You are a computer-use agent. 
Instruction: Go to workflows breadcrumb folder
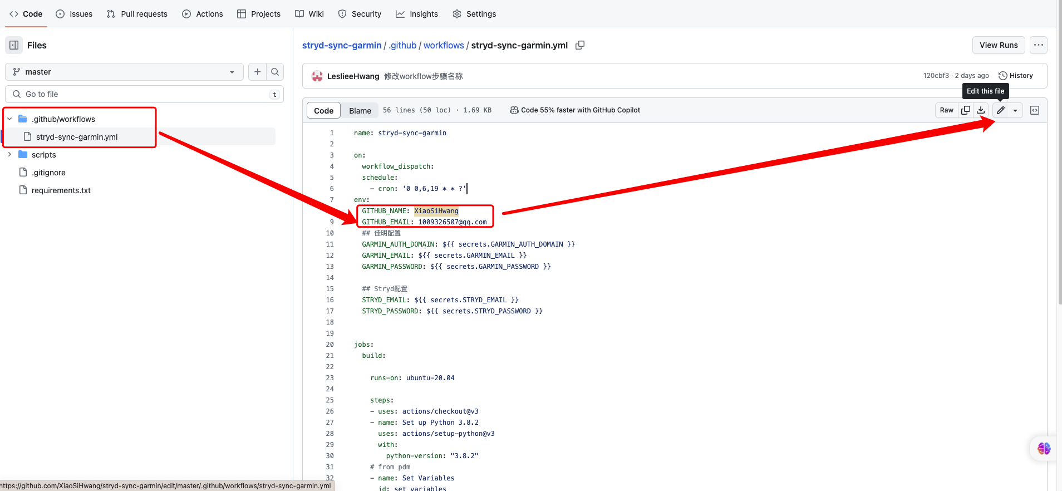coord(444,45)
